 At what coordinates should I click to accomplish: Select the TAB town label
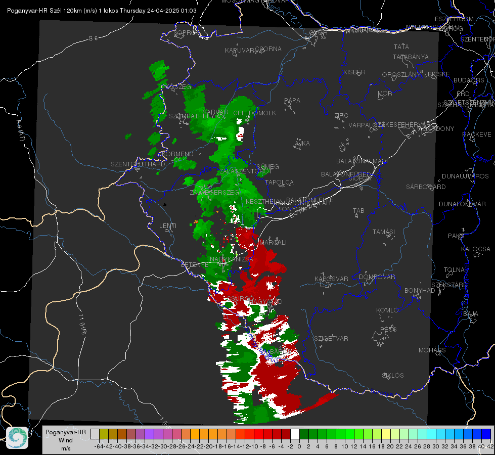click(358, 211)
